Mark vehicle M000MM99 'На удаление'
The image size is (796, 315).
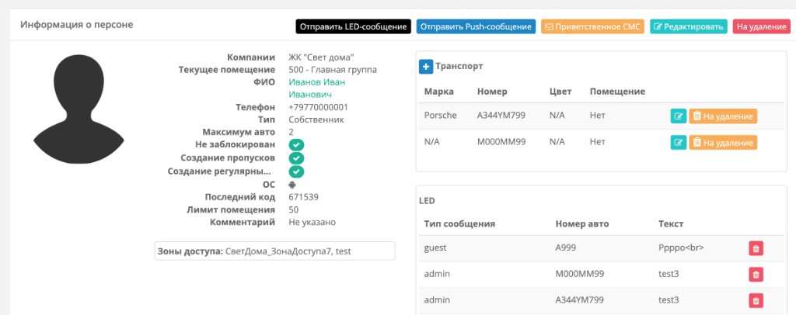723,142
